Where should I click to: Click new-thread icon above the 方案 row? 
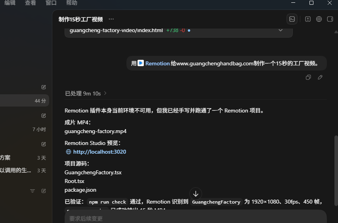click(44, 144)
